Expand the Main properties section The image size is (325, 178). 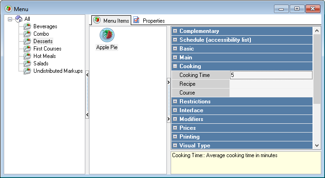click(x=175, y=57)
